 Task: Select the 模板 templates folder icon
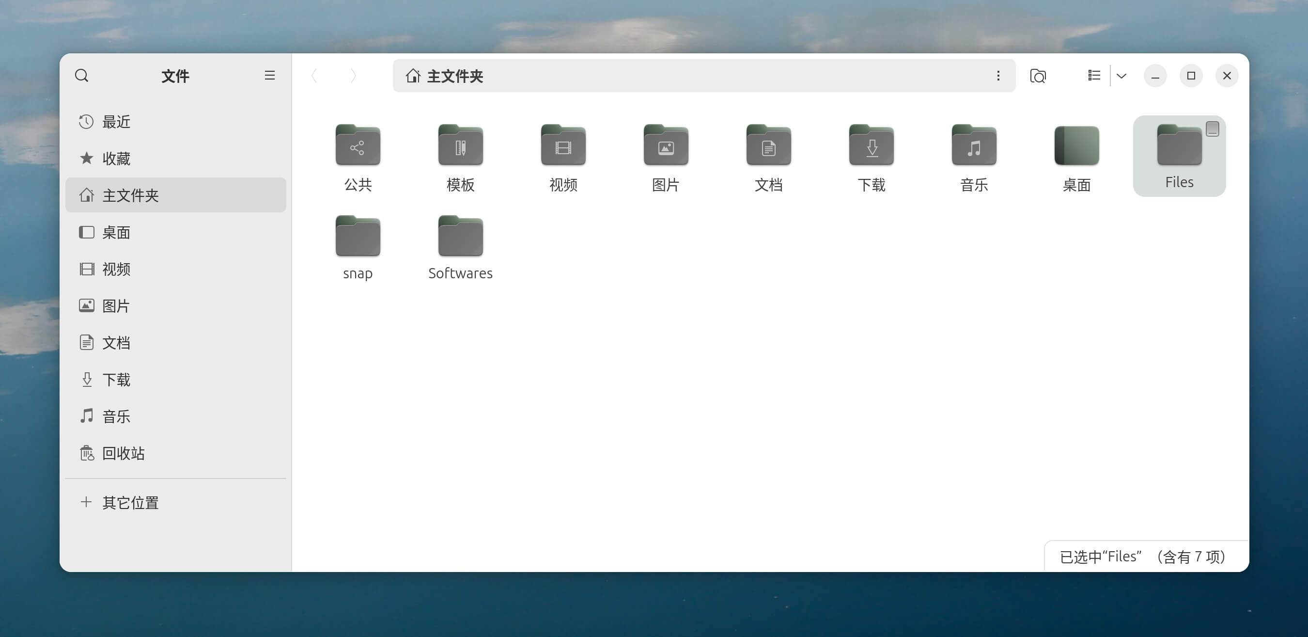point(460,146)
